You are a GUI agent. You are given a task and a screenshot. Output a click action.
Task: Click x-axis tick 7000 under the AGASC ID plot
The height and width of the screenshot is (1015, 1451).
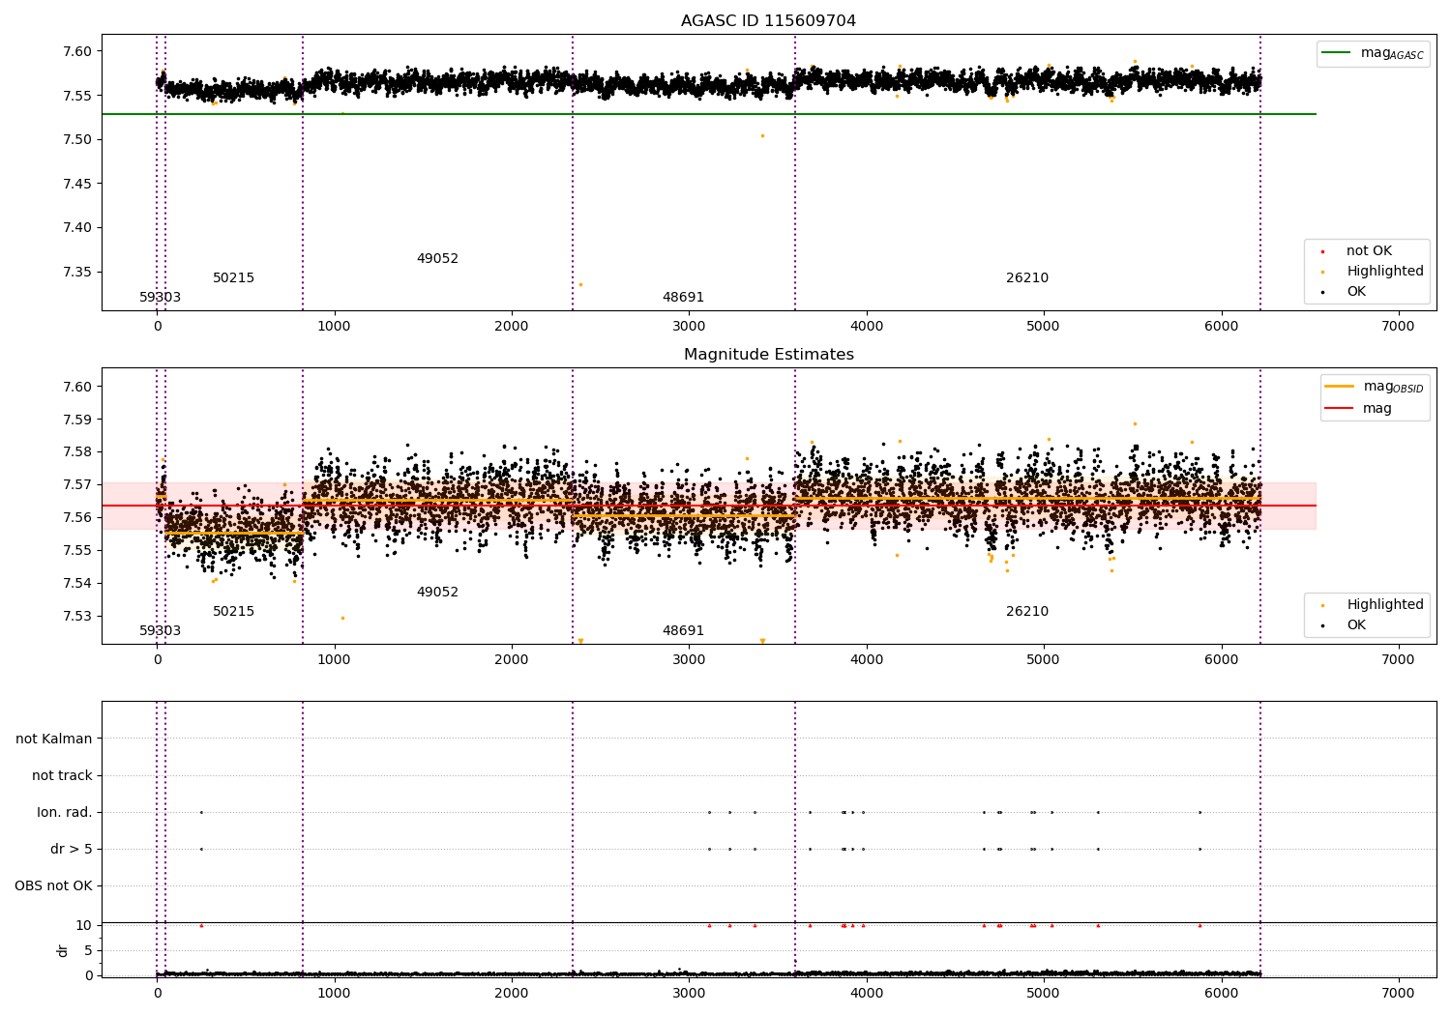click(x=1399, y=327)
